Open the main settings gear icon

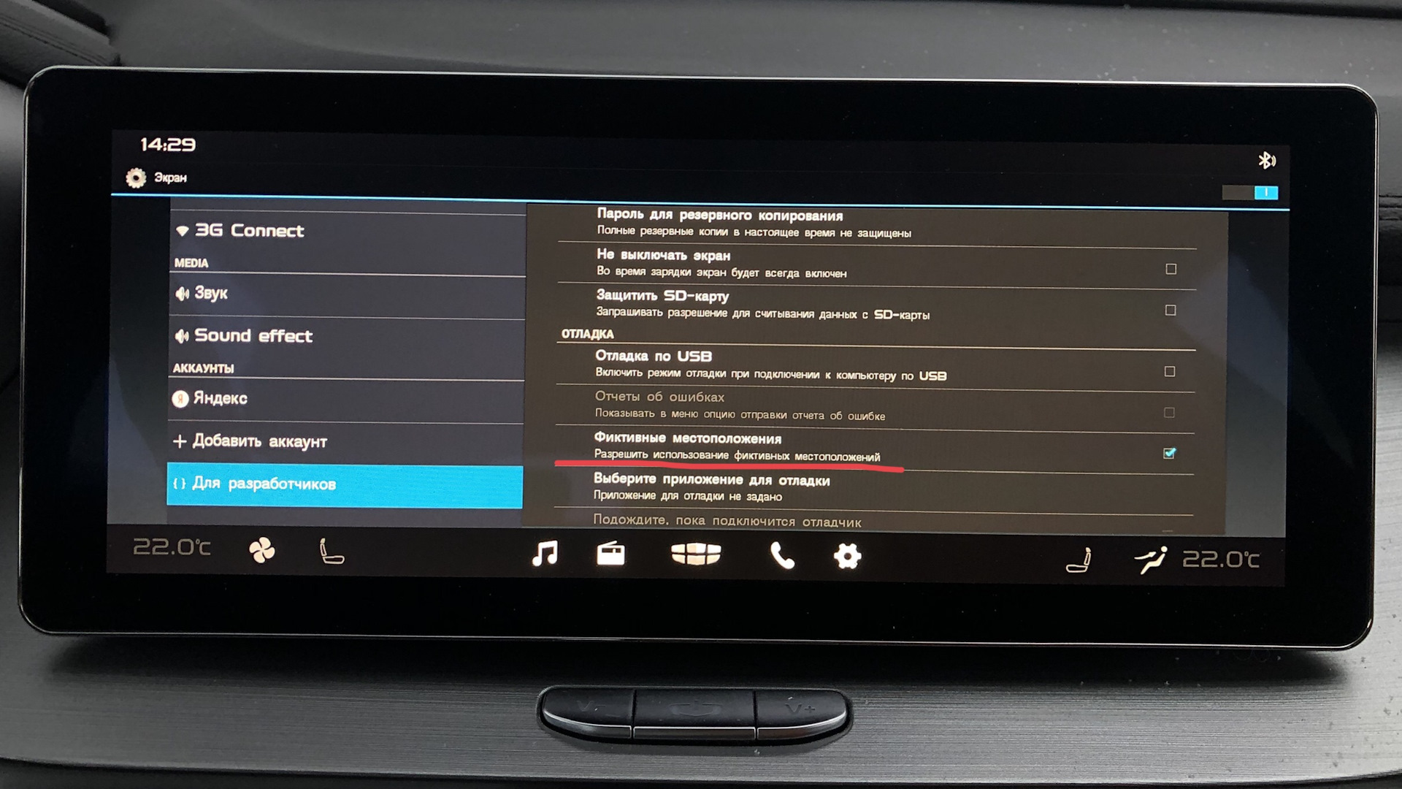click(849, 554)
